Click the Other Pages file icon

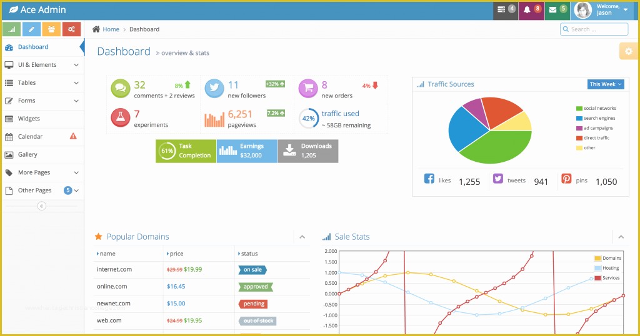click(9, 190)
